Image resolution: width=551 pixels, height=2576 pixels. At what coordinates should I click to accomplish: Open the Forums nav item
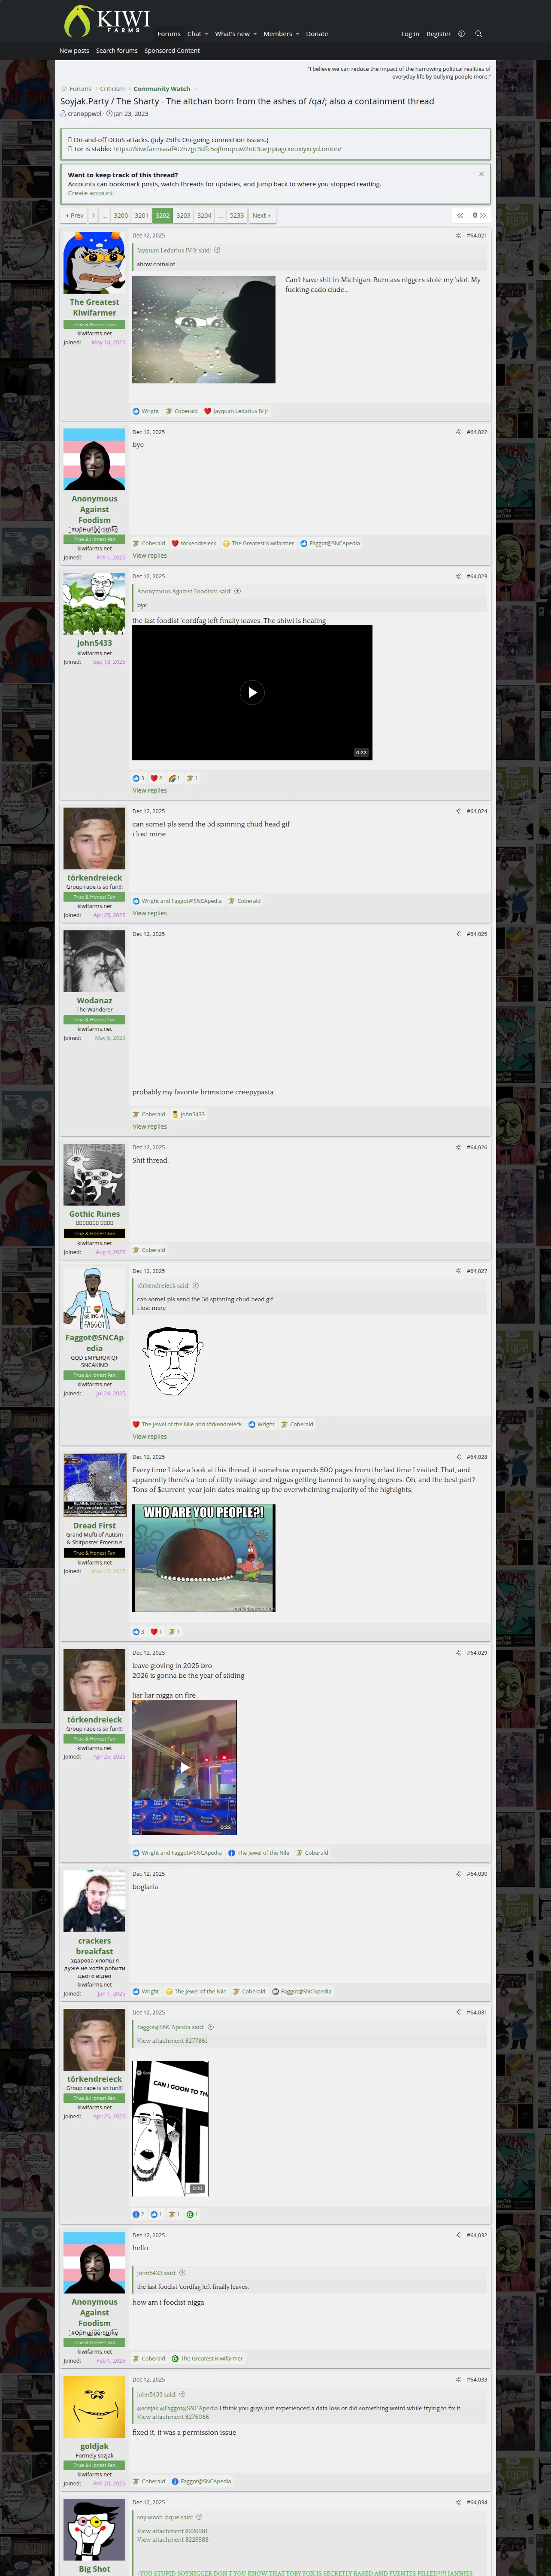pyautogui.click(x=169, y=34)
